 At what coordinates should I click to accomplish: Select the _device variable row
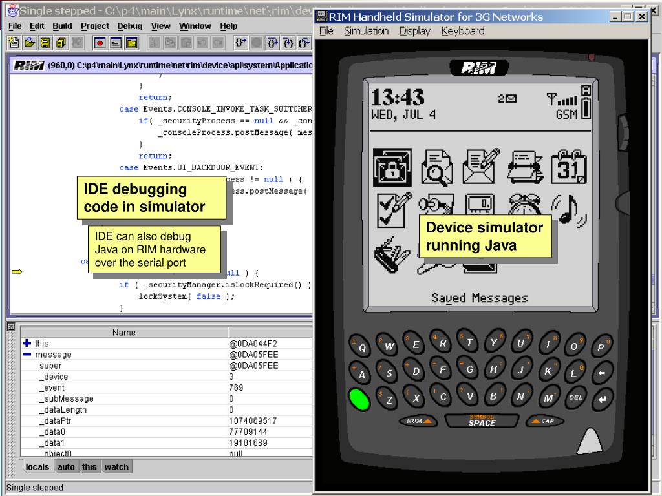pyautogui.click(x=166, y=377)
